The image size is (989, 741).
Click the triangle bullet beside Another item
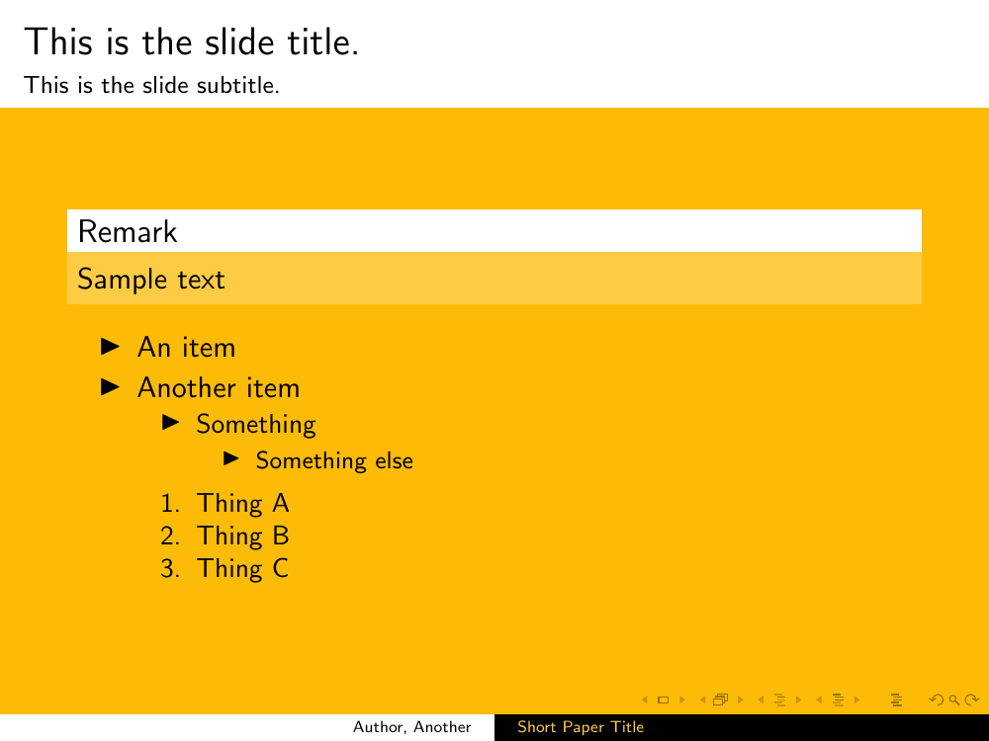(x=111, y=386)
